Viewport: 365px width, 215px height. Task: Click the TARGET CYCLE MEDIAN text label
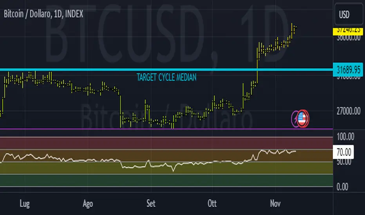(166, 77)
